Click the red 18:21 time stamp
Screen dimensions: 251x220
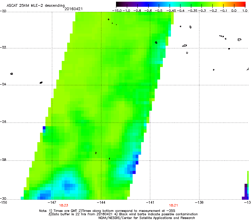(x=173, y=205)
